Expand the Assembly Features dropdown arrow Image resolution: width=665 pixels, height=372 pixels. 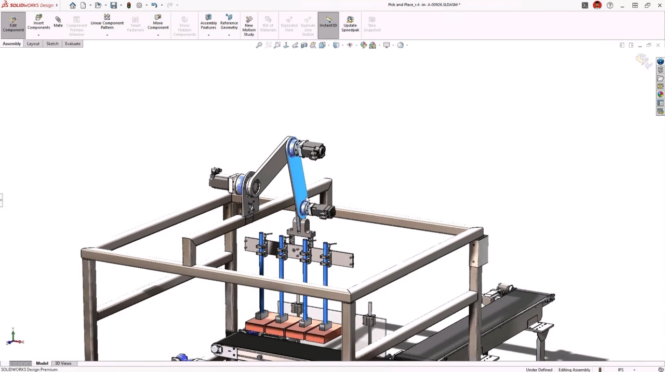pos(208,35)
